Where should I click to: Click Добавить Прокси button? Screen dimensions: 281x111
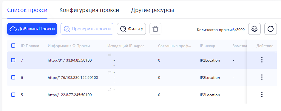[x=32, y=29]
